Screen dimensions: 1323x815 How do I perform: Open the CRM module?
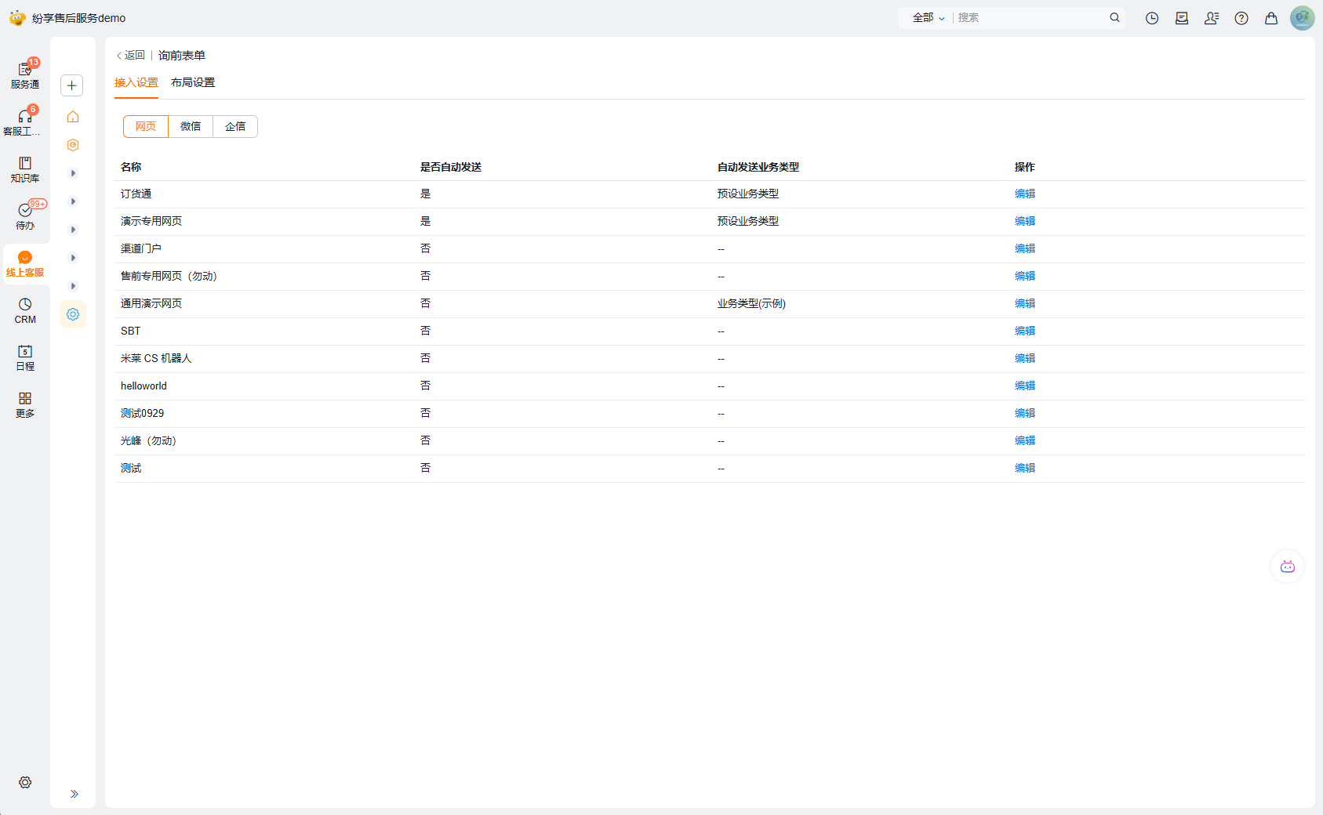click(x=25, y=310)
